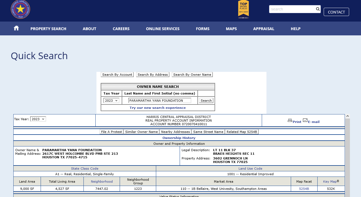Viewport: 361px width, 197px height.
Task: Select the ACCOUNT NUMBER 0720070410011 text
Action: (x=179, y=124)
